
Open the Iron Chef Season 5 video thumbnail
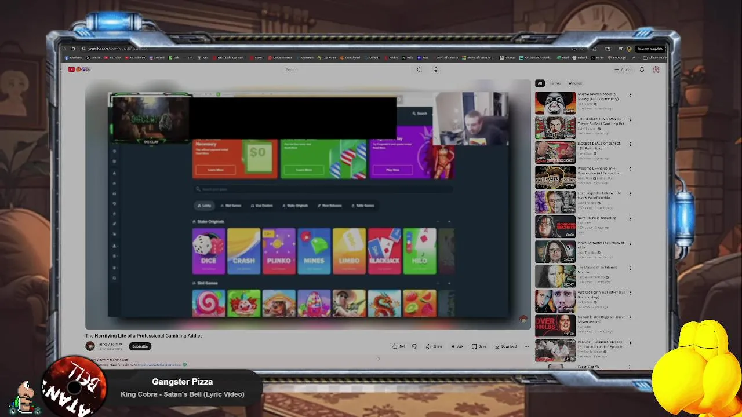555,351
